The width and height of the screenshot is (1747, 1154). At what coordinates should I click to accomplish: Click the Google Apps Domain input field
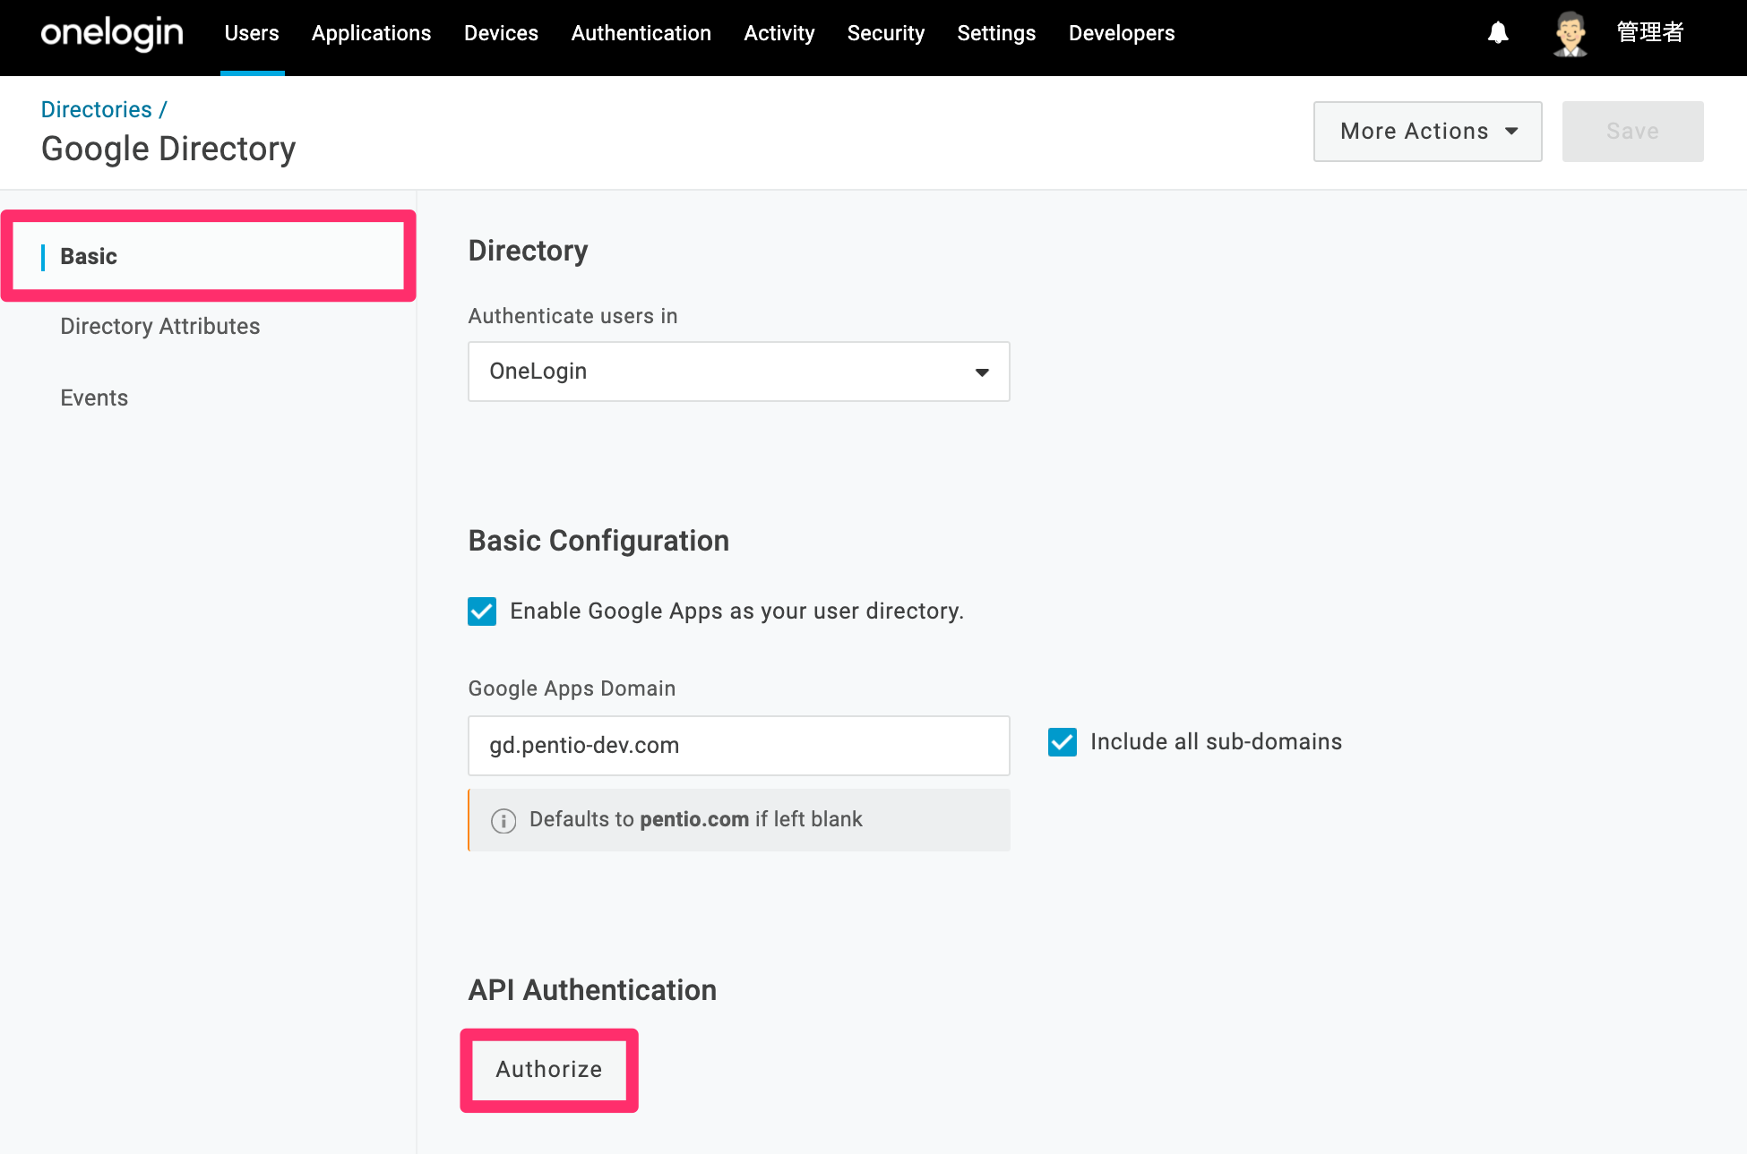[739, 746]
